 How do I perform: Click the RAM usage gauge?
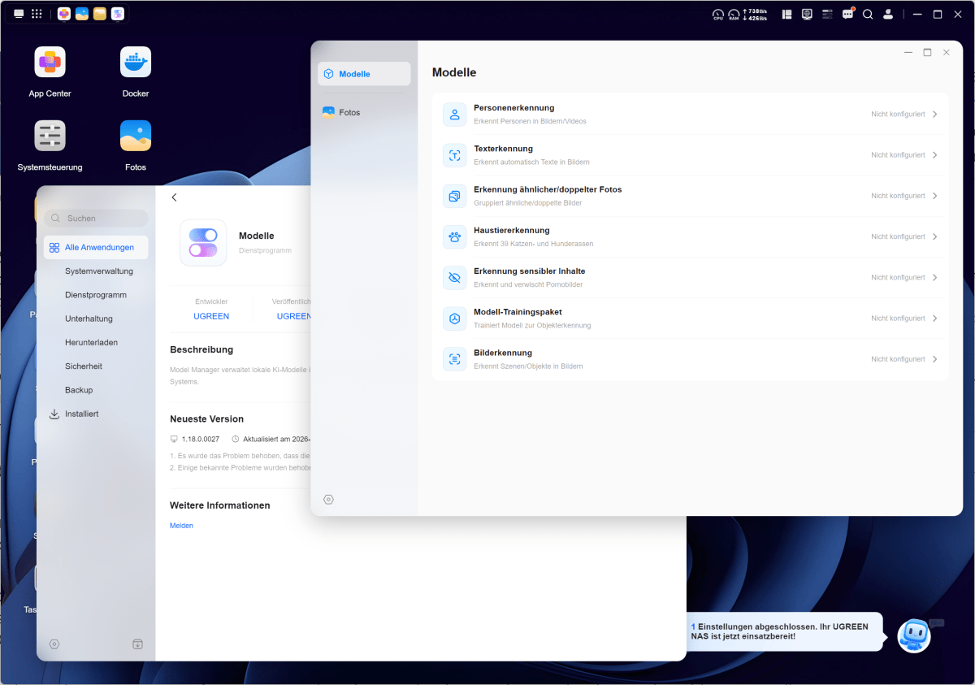pyautogui.click(x=734, y=14)
